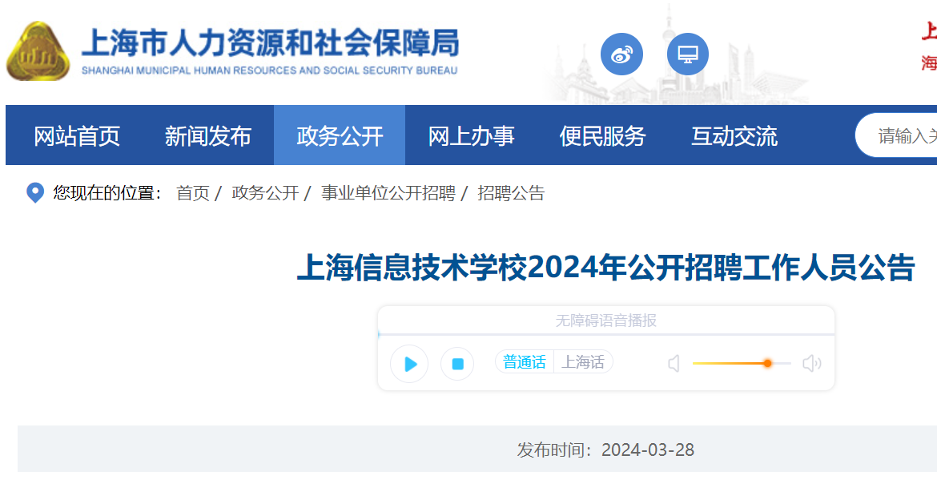The height and width of the screenshot is (496, 937).
Task: Click 事业单位公开招聘 breadcrumb link
Action: (388, 193)
